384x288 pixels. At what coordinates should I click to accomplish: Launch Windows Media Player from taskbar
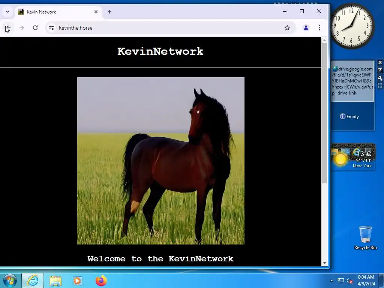coord(78,280)
